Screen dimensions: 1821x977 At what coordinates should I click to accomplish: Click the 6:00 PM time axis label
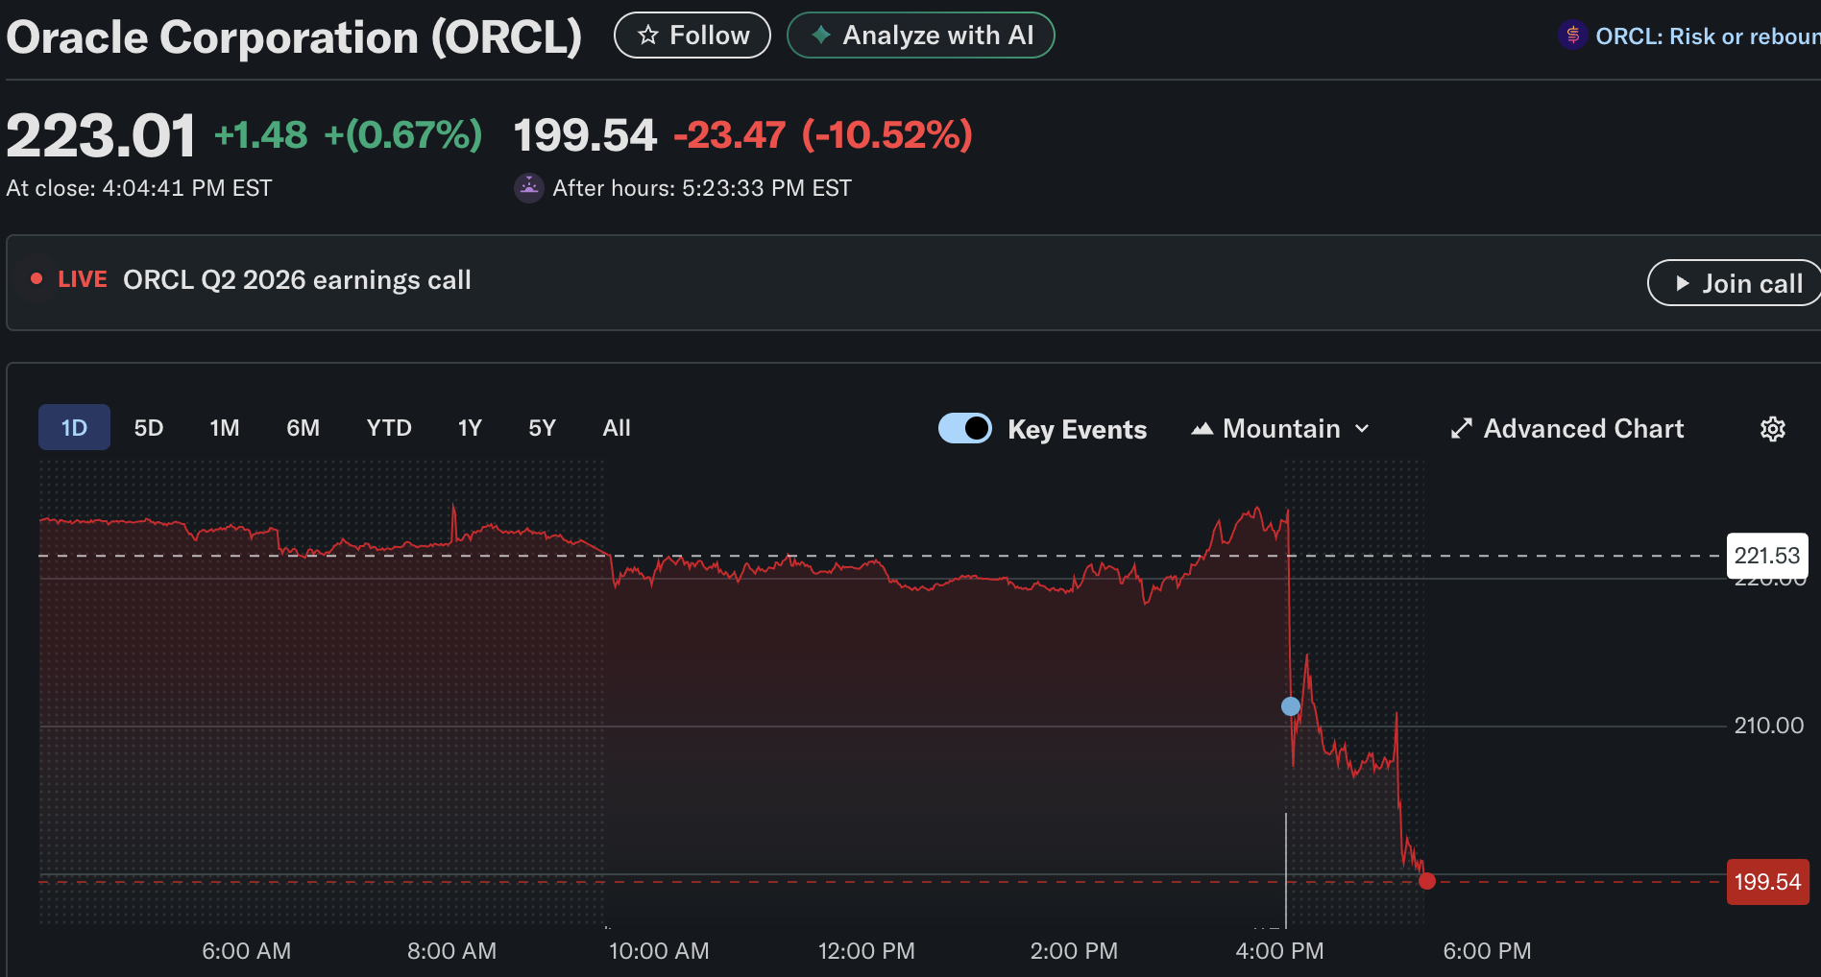point(1487,951)
